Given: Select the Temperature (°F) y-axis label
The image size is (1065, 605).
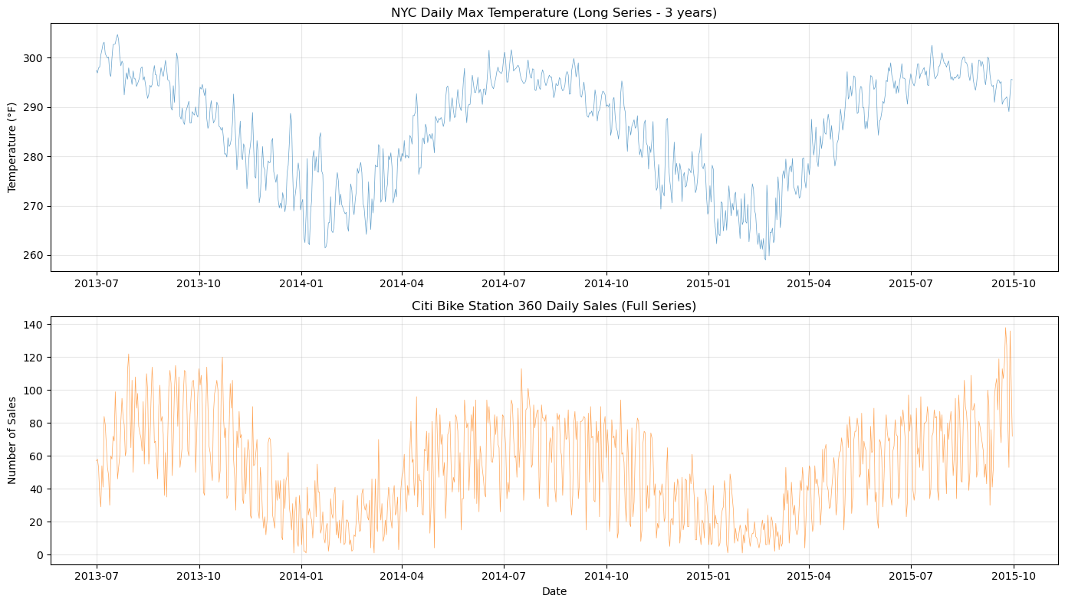Looking at the screenshot, I should (12, 147).
